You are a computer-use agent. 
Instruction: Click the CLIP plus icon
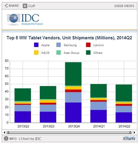tap(25, 6)
